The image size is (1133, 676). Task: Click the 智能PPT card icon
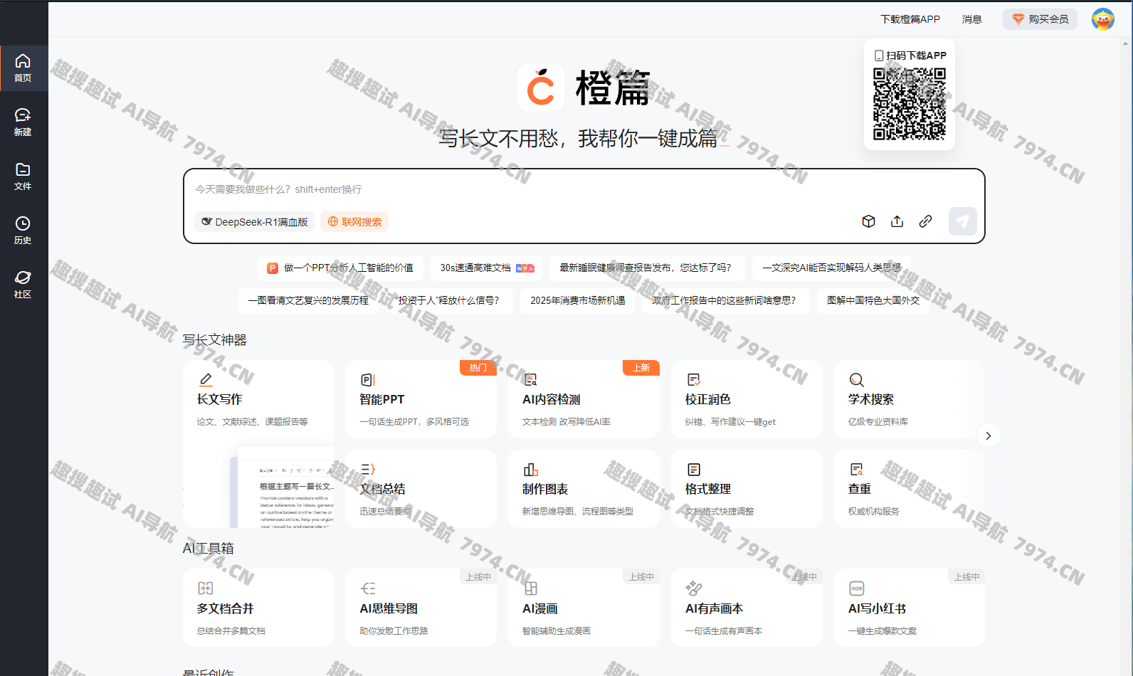point(367,379)
